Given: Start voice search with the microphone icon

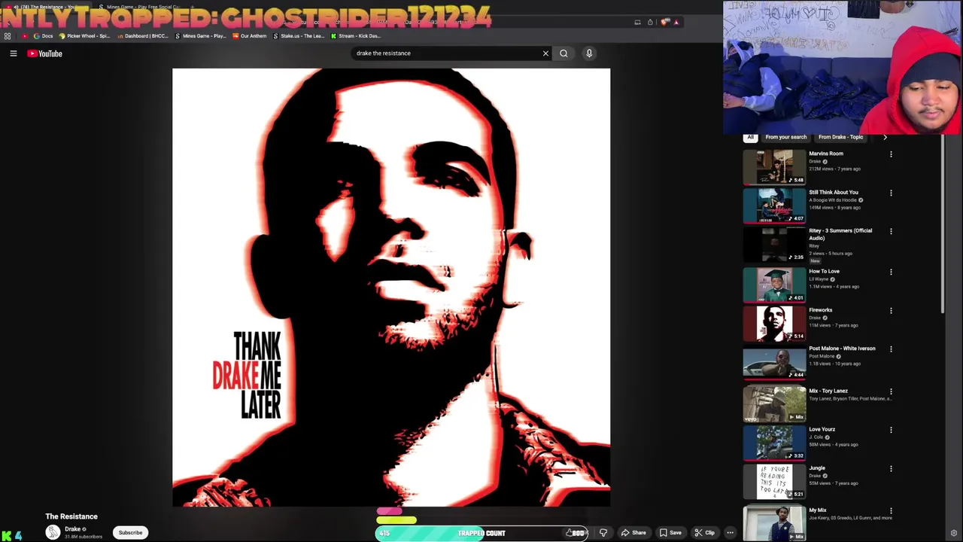Looking at the screenshot, I should pyautogui.click(x=589, y=53).
